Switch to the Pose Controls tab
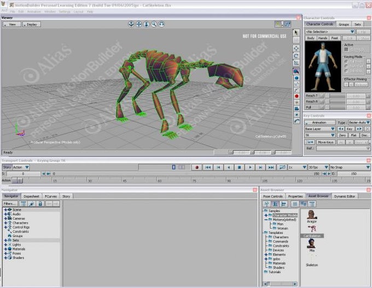Image resolution: width=372 pixels, height=288 pixels. tap(273, 197)
